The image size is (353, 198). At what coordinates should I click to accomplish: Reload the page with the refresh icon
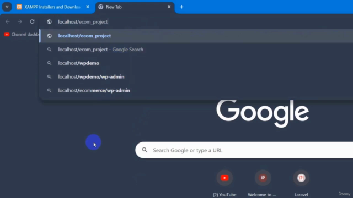click(32, 21)
